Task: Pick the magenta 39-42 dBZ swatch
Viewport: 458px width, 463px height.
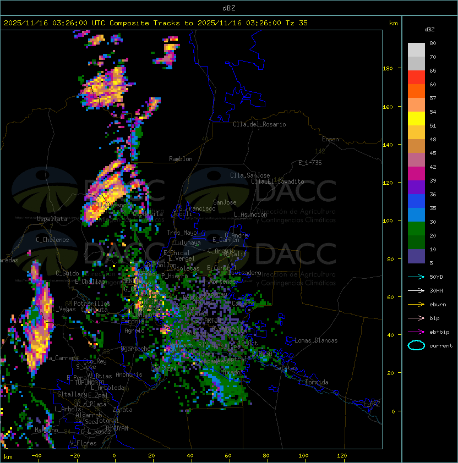Action: [416, 174]
